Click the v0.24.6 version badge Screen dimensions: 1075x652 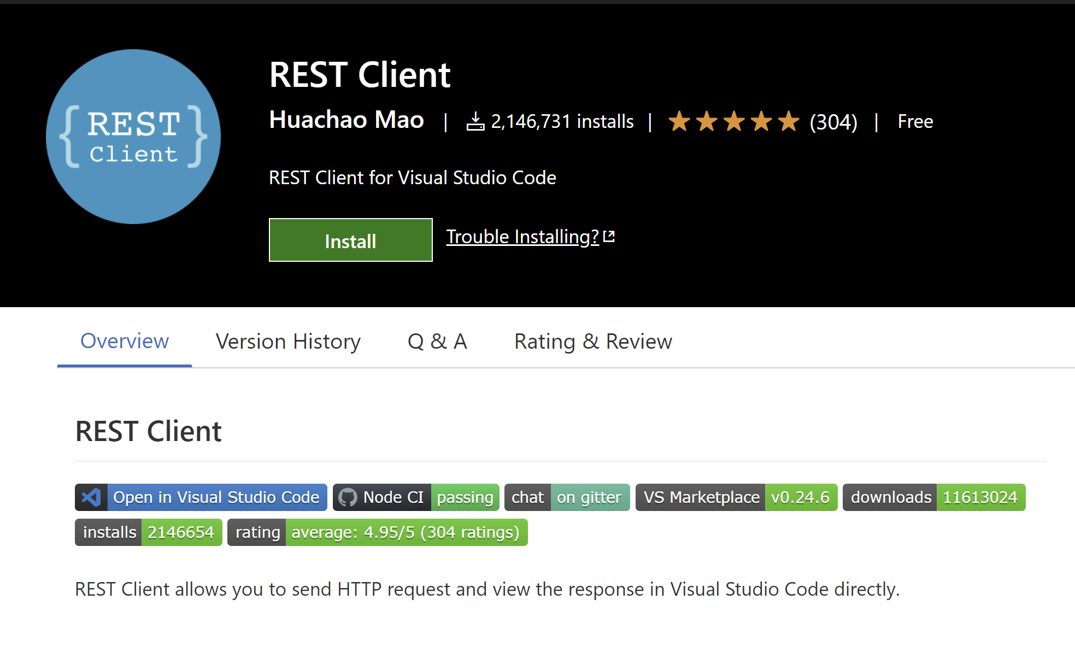[x=801, y=497]
